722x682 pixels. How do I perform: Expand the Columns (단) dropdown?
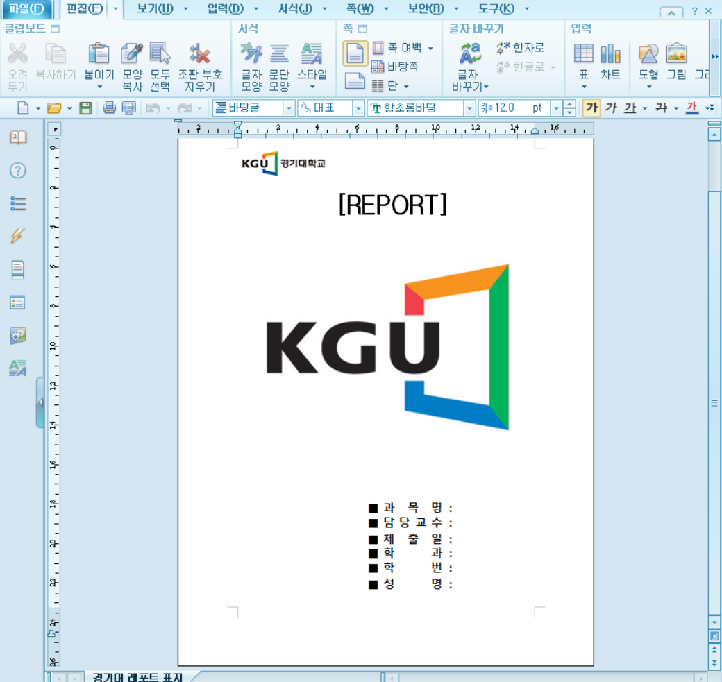click(x=406, y=86)
